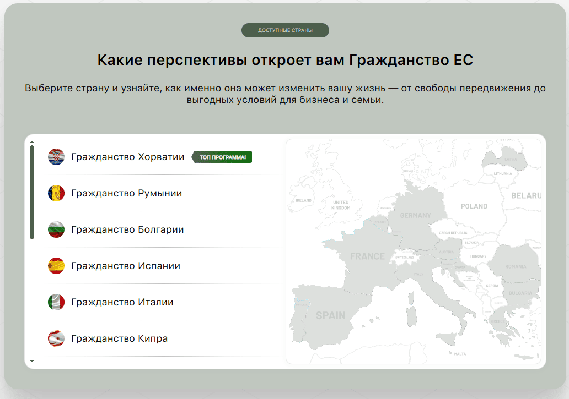Click GERMANY on the map
The height and width of the screenshot is (399, 569).
click(x=416, y=215)
